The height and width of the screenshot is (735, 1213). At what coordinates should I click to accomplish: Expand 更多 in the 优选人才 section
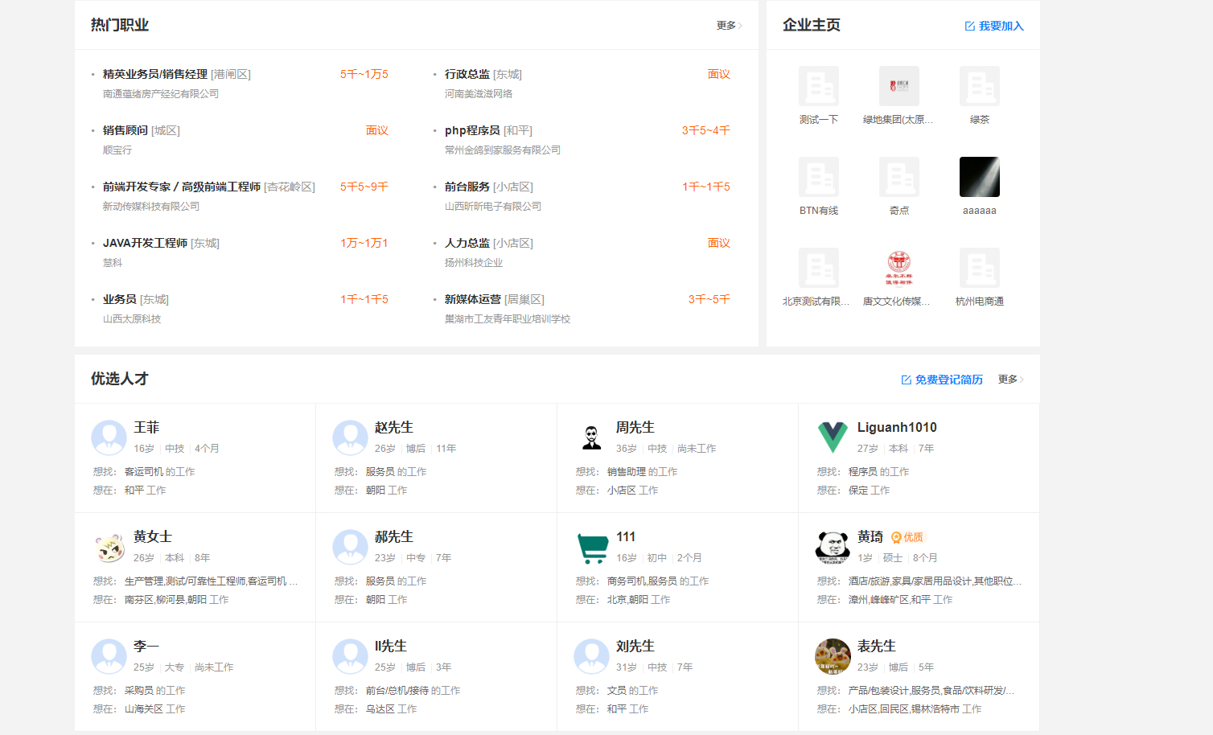[x=1010, y=380]
